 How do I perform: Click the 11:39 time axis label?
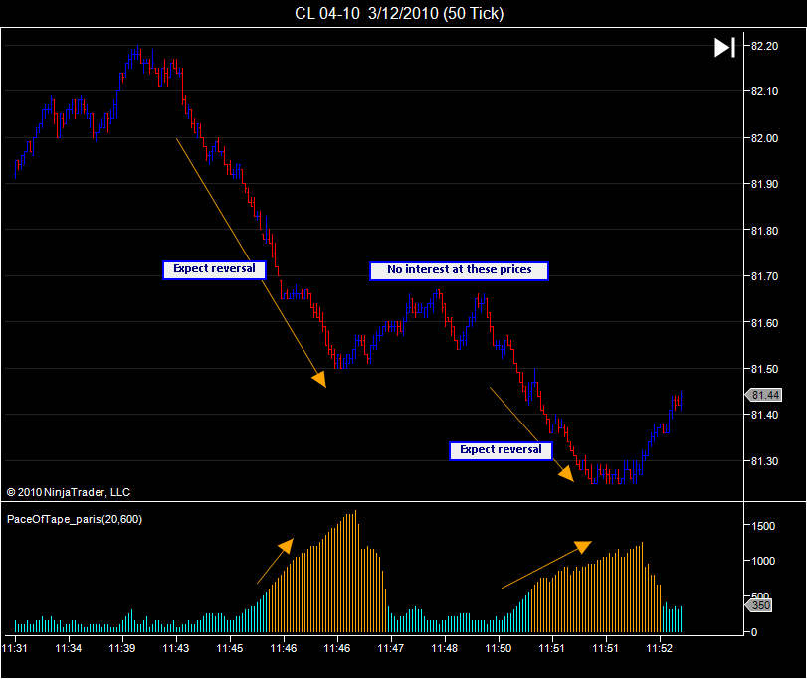(122, 648)
